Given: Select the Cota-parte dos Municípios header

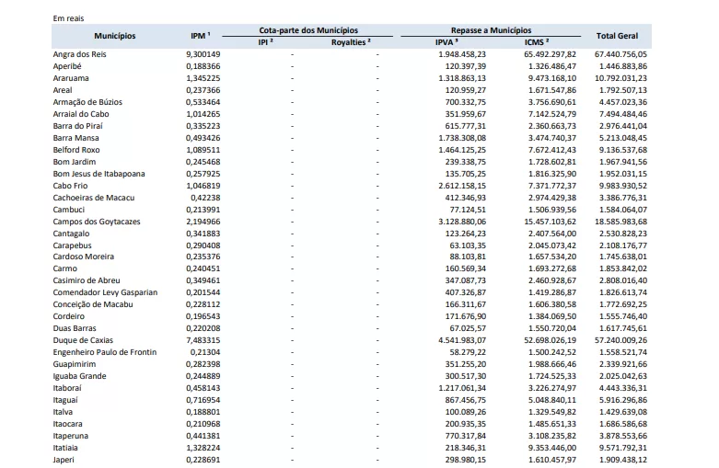Looking at the screenshot, I should [308, 30].
